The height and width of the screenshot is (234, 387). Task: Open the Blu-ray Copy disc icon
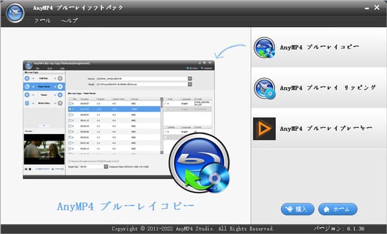pyautogui.click(x=264, y=48)
